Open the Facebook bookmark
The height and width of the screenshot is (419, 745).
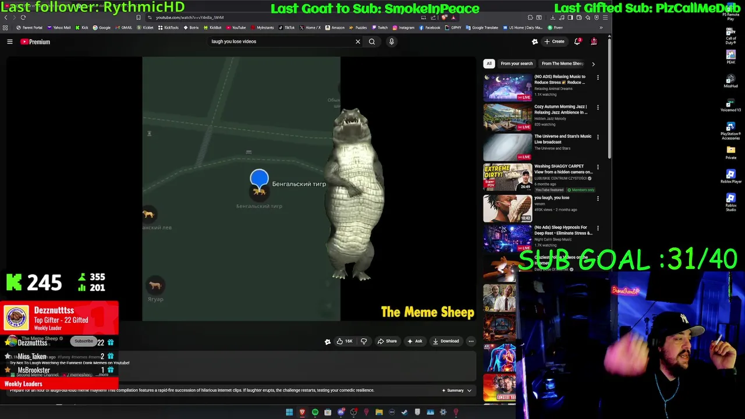(430, 27)
